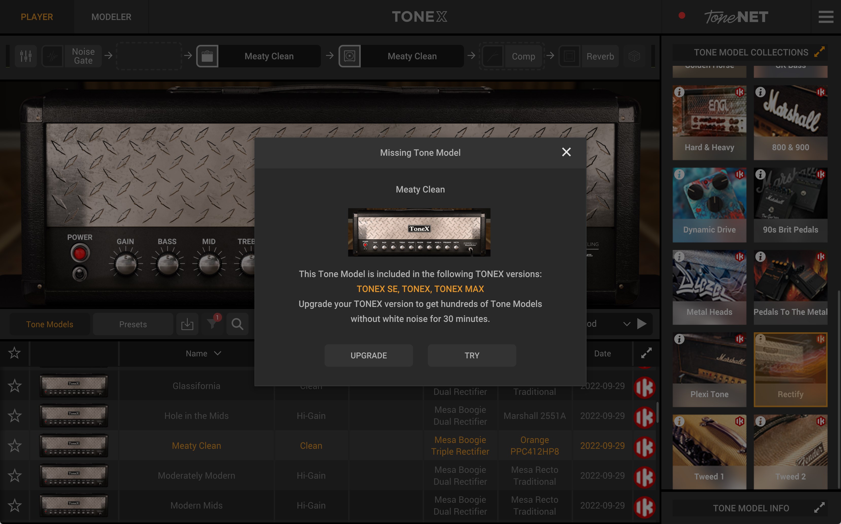Open the Name column sort chevron
Screen dimensions: 841x524
point(218,353)
